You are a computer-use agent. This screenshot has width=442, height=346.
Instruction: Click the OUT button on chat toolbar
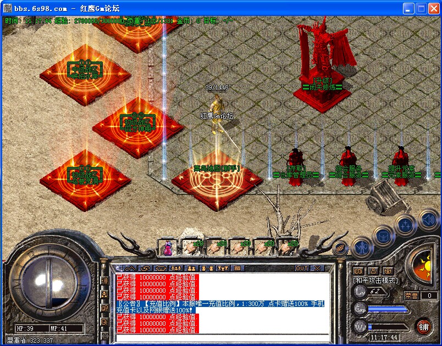coord(302,269)
